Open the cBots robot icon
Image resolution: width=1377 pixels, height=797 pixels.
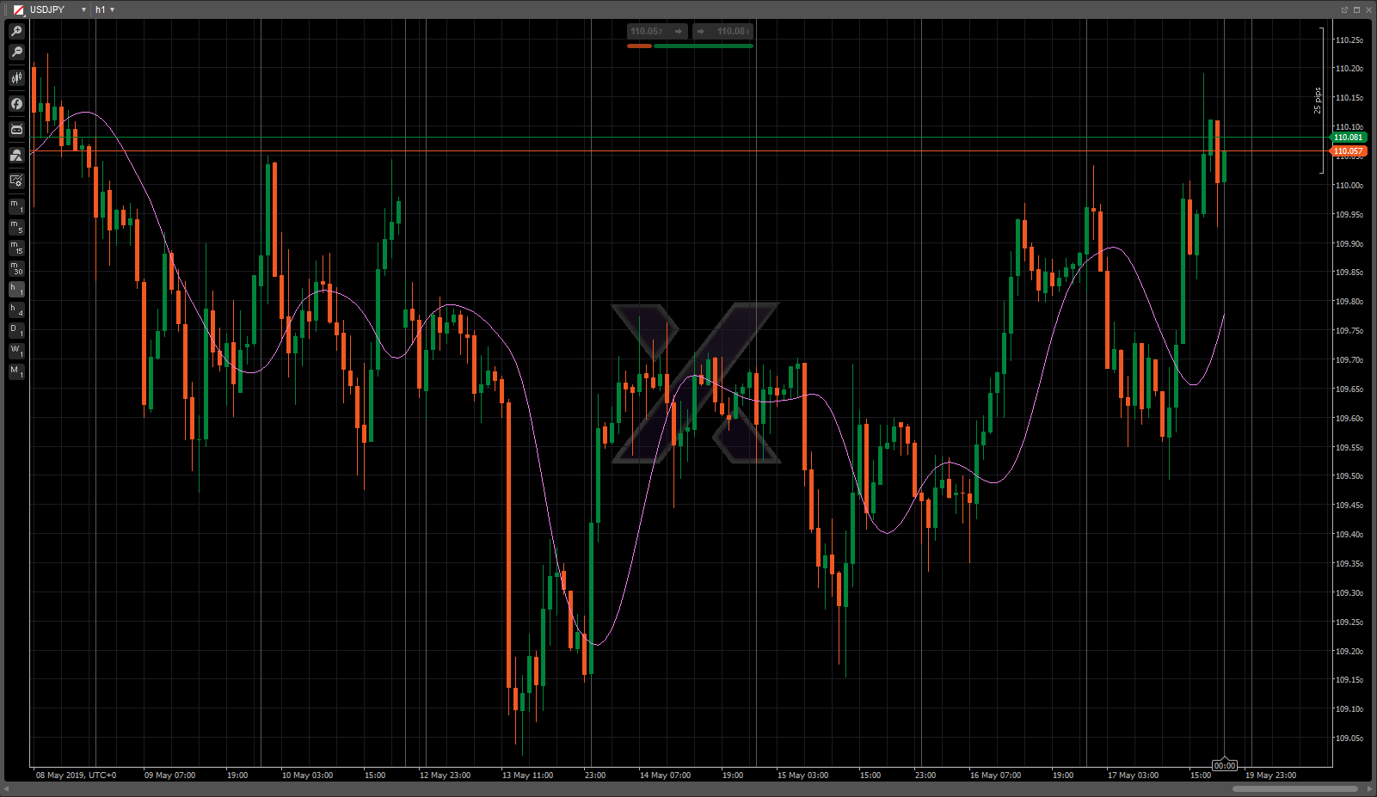coord(16,129)
